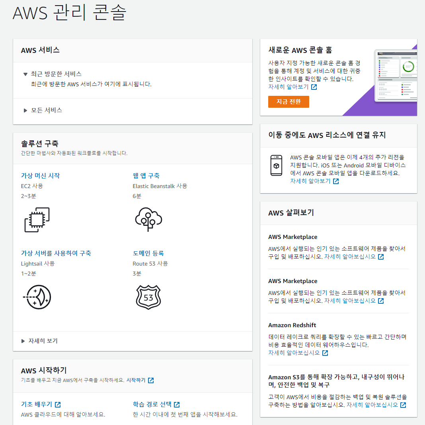Click external link icon in 새로운 AWS 콘솔 홈 card
The height and width of the screenshot is (425, 425).
pyautogui.click(x=314, y=87)
